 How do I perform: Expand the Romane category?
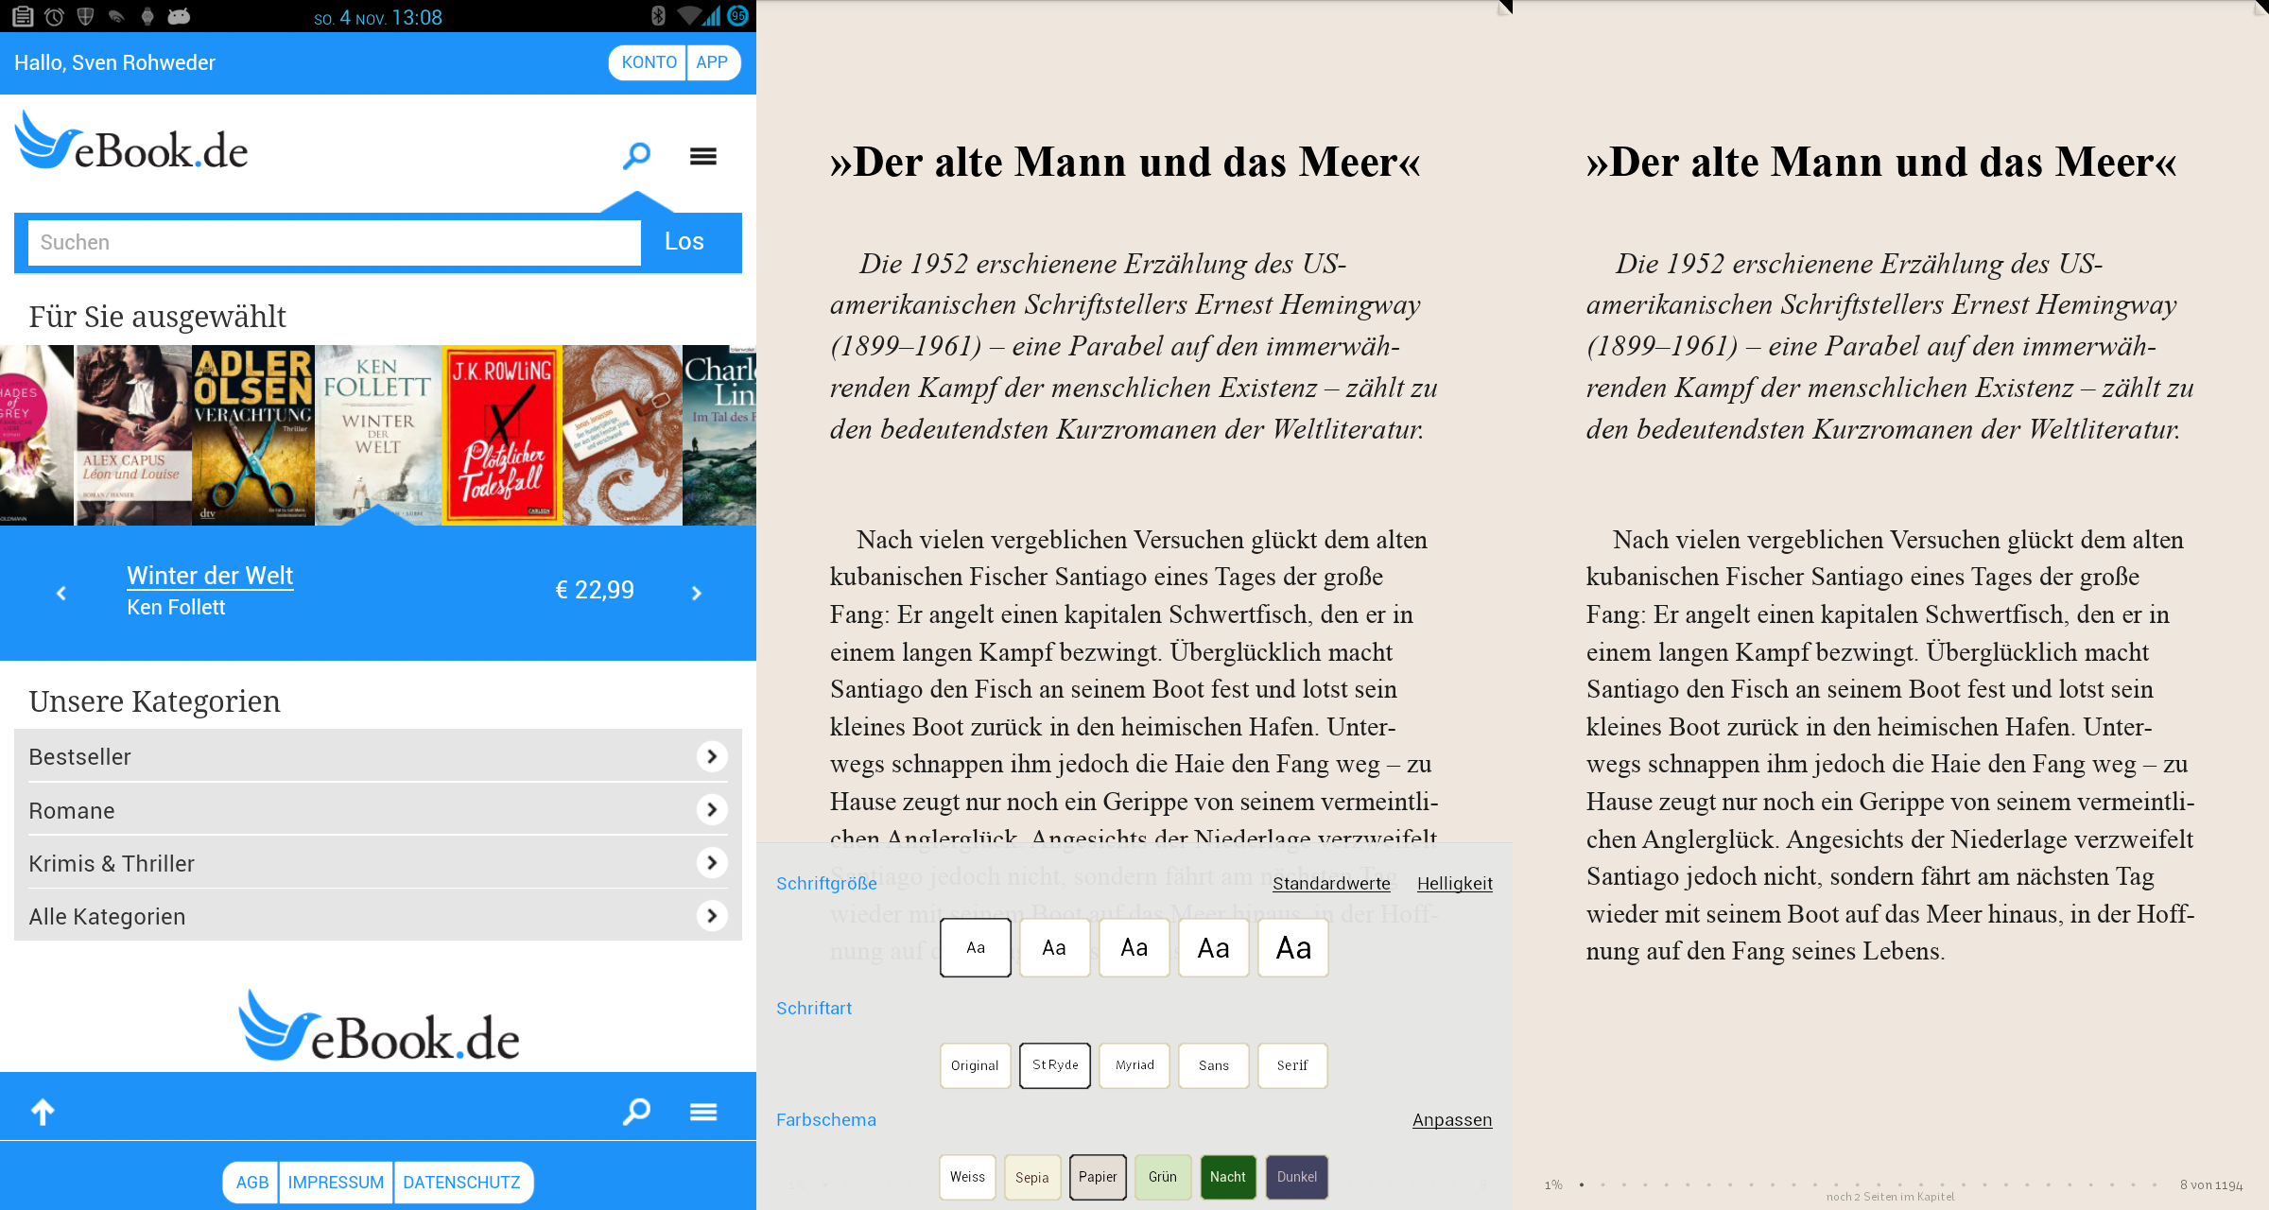pyautogui.click(x=378, y=810)
